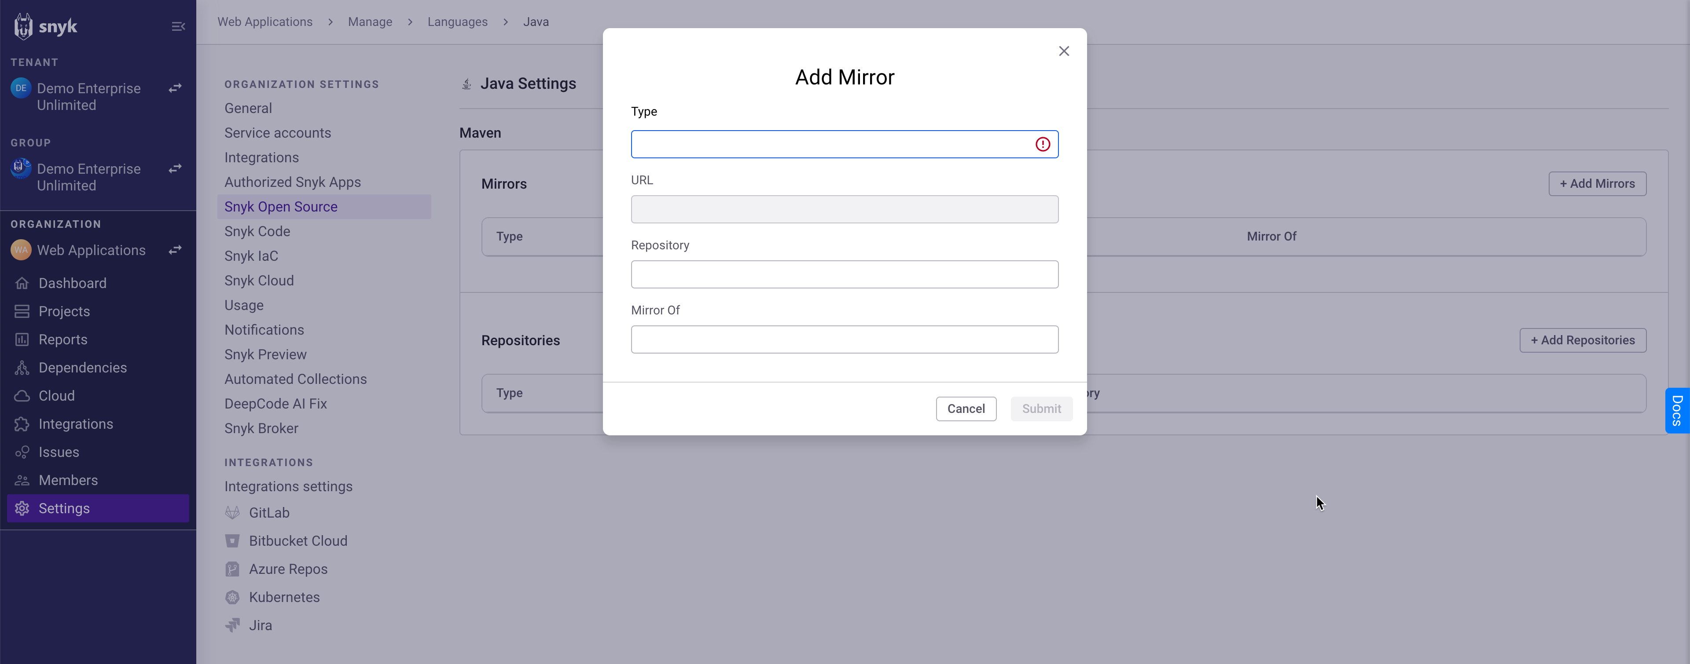Viewport: 1690px width, 664px height.
Task: Click the Dependencies tree icon
Action: [22, 368]
